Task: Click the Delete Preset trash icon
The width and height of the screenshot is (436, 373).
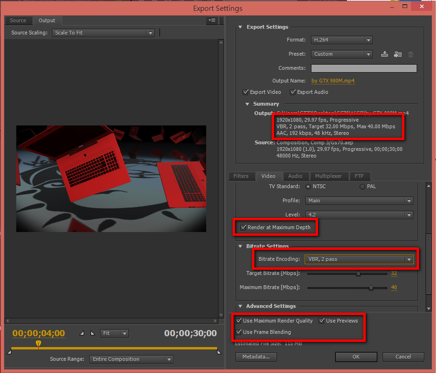Action: [x=411, y=54]
